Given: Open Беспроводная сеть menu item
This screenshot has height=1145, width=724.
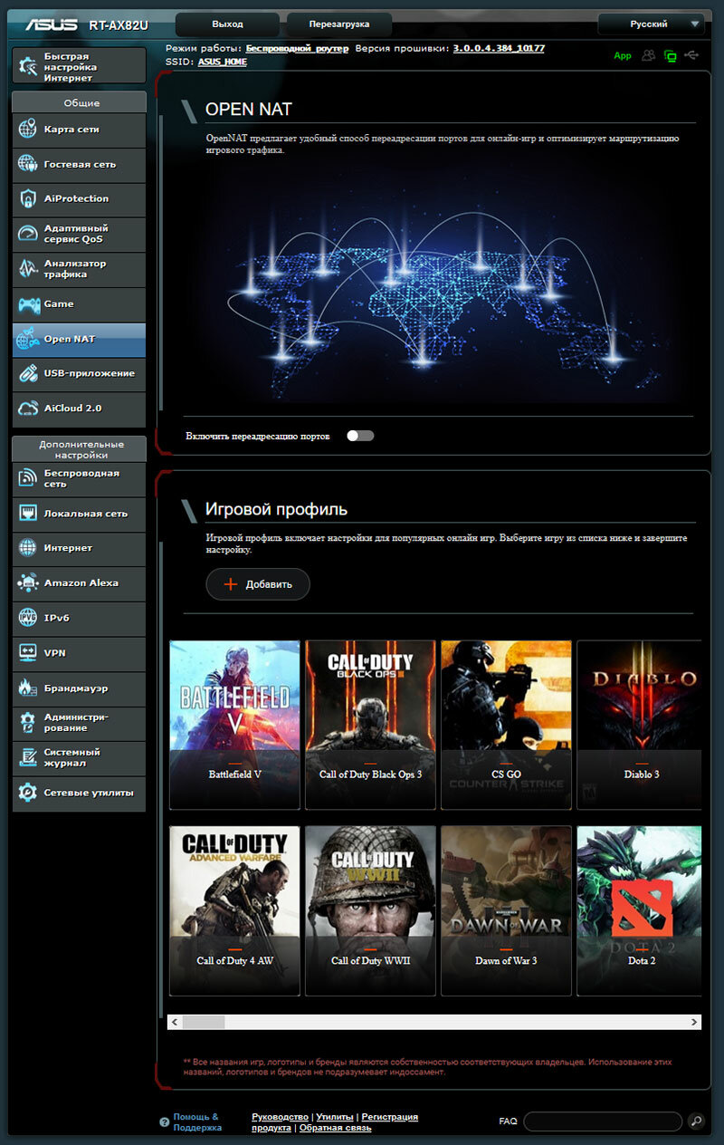Looking at the screenshot, I should tap(79, 478).
